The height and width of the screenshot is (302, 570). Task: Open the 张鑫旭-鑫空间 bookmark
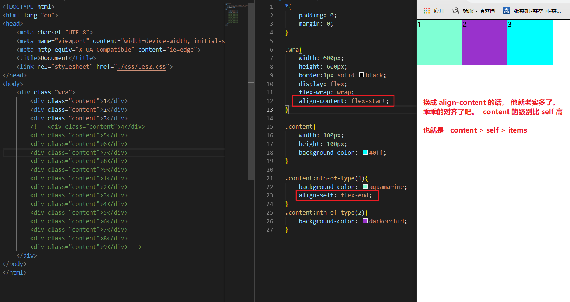click(537, 11)
